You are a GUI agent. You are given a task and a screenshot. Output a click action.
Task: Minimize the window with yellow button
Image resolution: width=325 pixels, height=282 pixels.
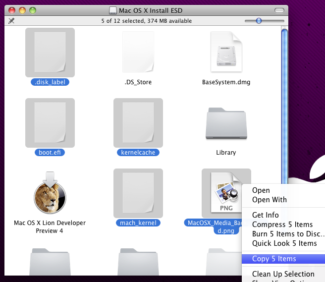coord(22,10)
